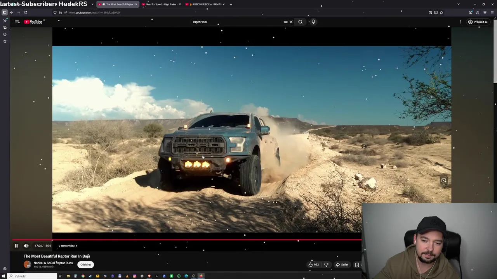Click the video frame overlay icon at right
This screenshot has height=279, width=497.
pos(444,180)
